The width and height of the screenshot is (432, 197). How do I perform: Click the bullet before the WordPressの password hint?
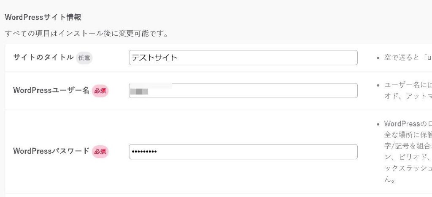tap(378, 124)
